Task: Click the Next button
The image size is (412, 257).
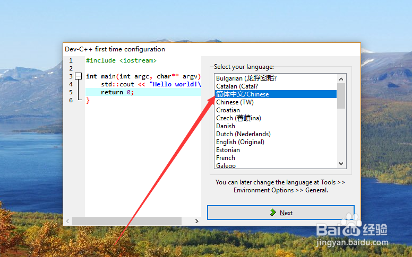Action: click(281, 212)
